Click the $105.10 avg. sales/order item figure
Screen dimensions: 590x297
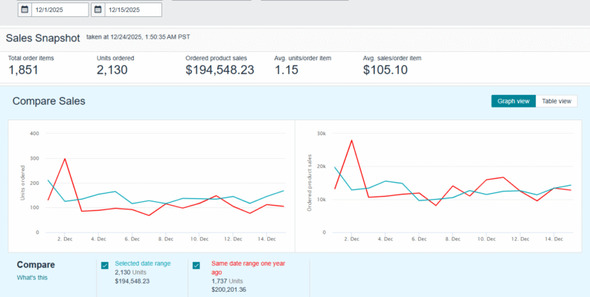[x=385, y=71]
